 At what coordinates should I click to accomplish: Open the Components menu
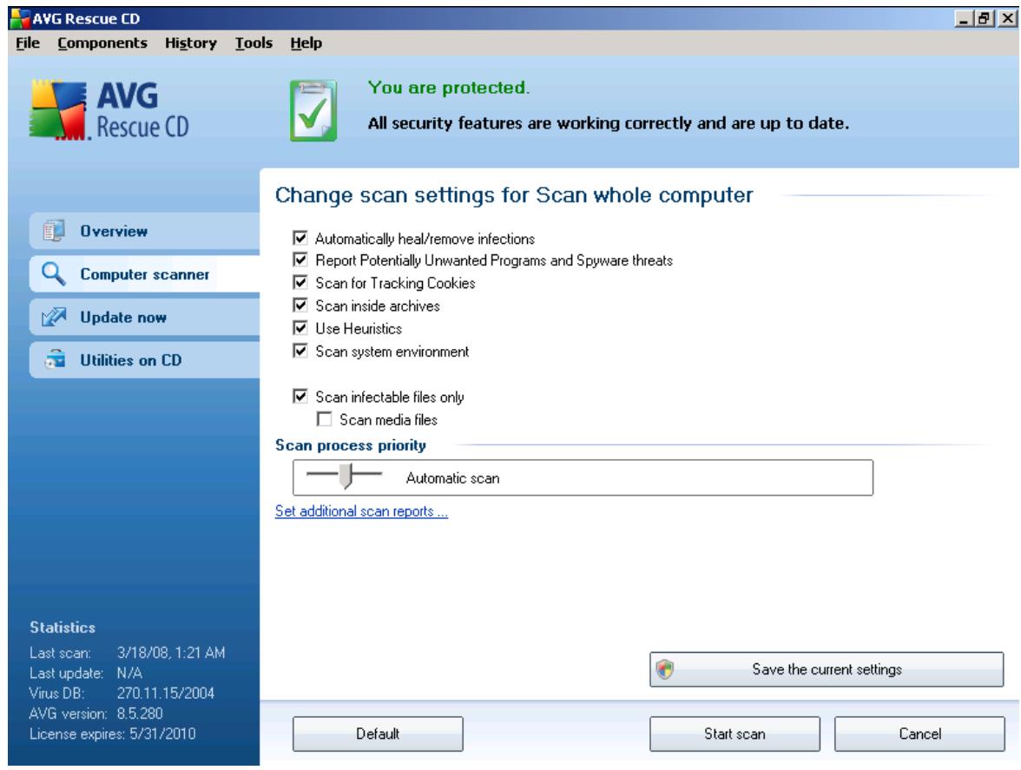pos(102,43)
